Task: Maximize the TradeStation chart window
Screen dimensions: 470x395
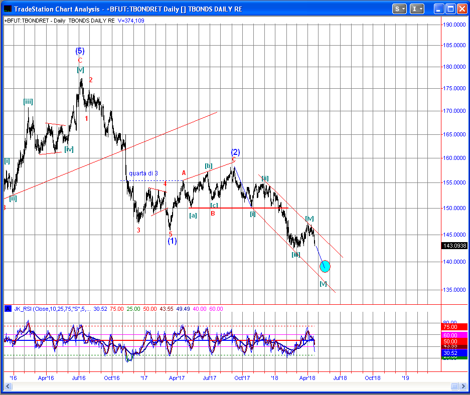Action: 450,9
